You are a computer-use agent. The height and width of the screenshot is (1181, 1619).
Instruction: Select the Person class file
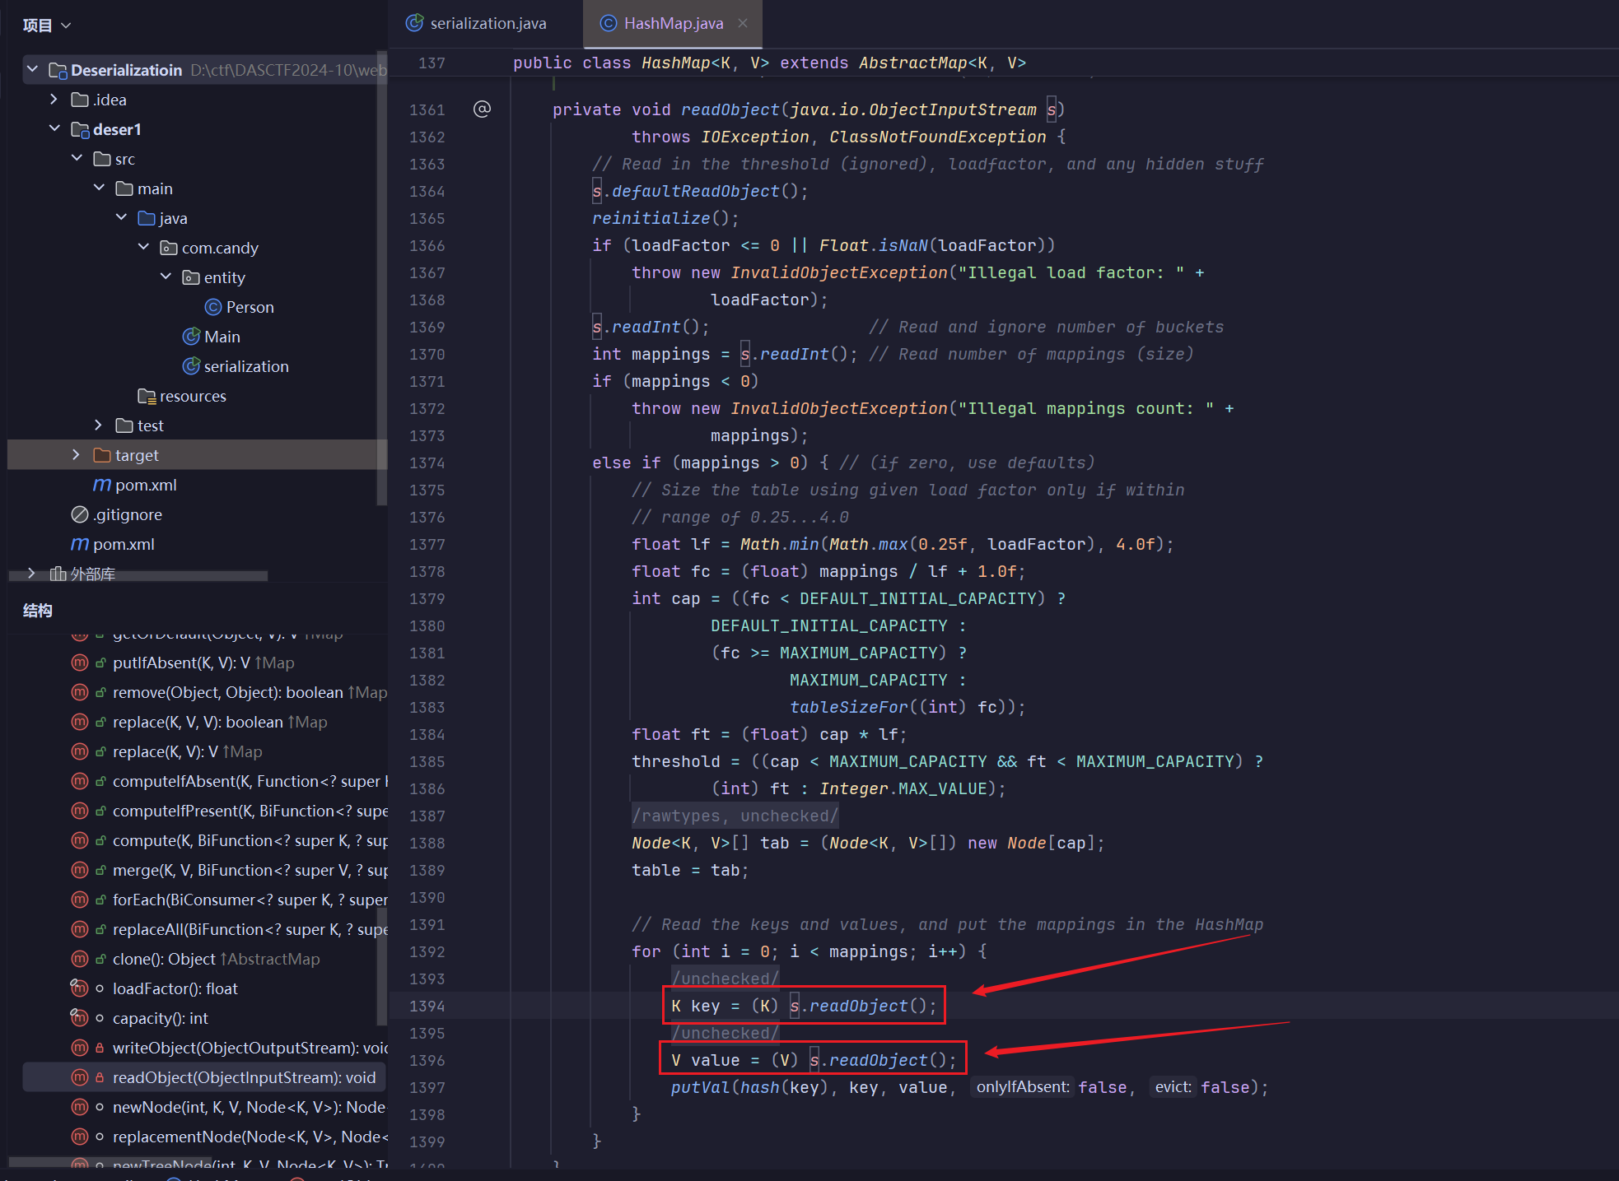click(250, 307)
